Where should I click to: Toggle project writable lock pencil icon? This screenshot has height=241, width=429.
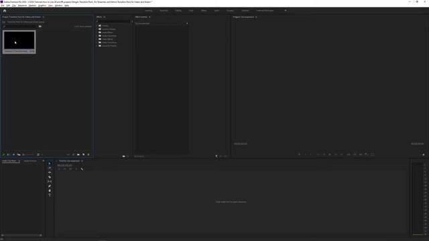[3, 155]
